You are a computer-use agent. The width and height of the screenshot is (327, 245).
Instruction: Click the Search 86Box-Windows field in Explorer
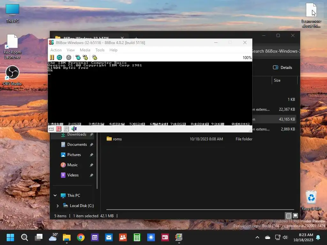click(x=276, y=51)
